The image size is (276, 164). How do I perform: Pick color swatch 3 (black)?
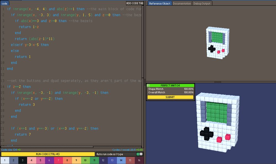[x=23, y=160]
